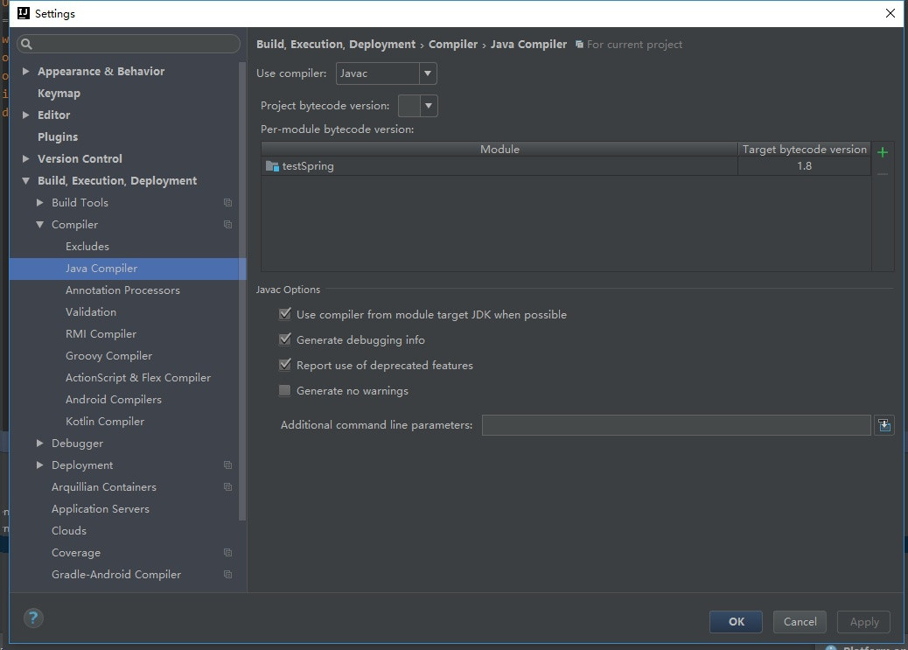
Task: Collapse Build, Execution, Deployment arrow
Action: pyautogui.click(x=25, y=181)
